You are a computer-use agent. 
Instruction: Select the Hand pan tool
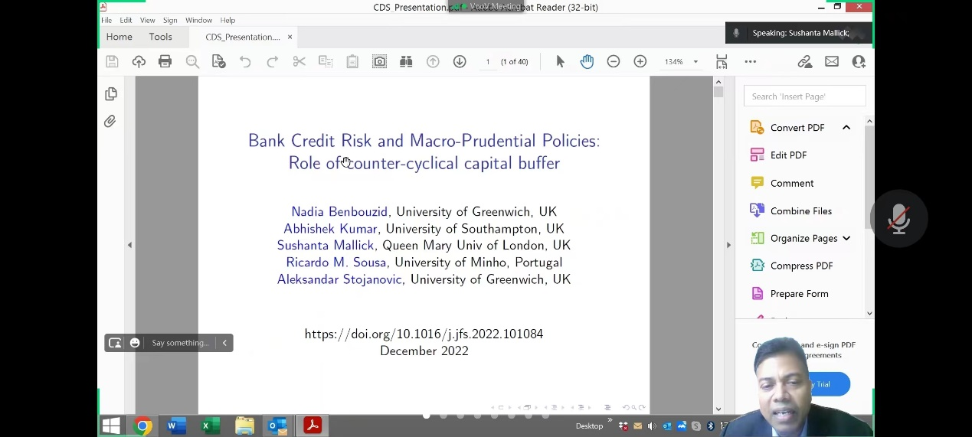[587, 62]
